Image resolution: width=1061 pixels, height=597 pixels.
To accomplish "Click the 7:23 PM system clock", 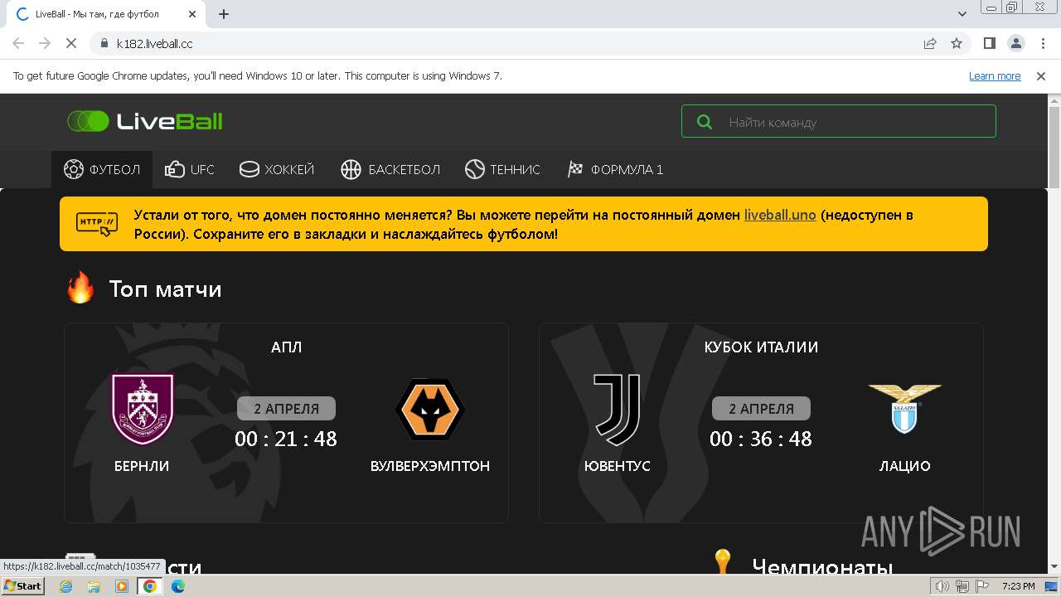I will [x=1018, y=586].
